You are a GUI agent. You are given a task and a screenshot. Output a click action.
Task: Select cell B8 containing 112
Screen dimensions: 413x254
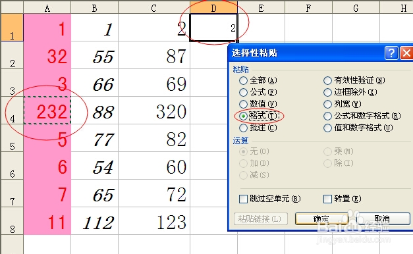95,221
